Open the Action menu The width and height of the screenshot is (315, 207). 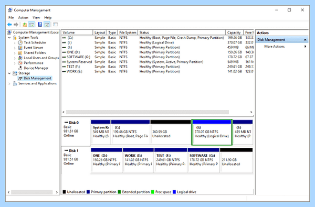coord(23,18)
